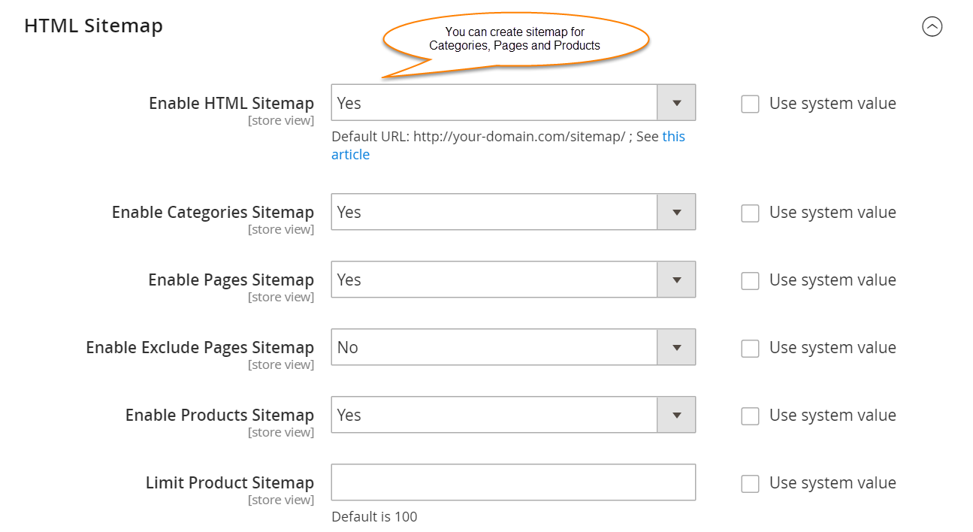Click the Enable HTML Sitemap label

[x=231, y=104]
